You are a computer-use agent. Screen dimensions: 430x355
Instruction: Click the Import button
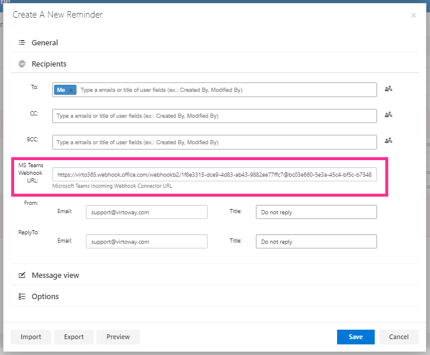[31, 337]
